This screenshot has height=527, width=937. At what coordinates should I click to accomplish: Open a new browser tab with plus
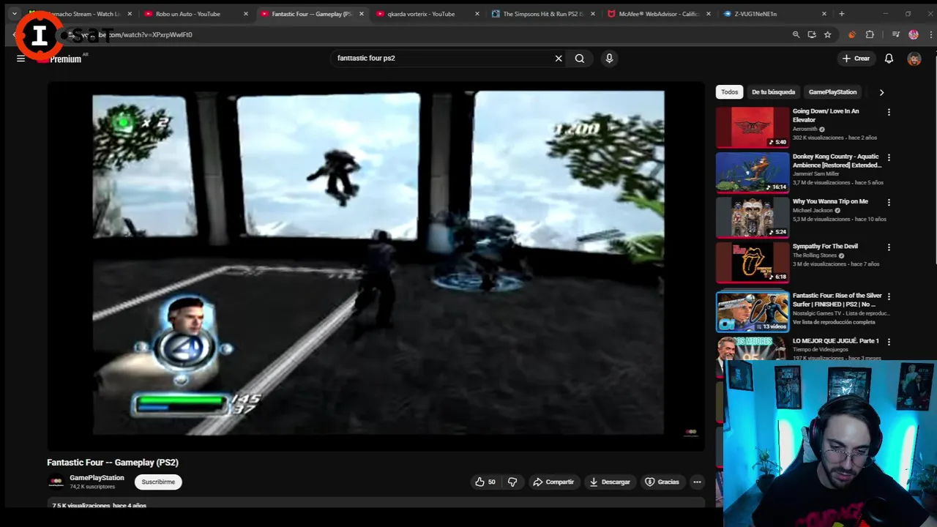841,14
